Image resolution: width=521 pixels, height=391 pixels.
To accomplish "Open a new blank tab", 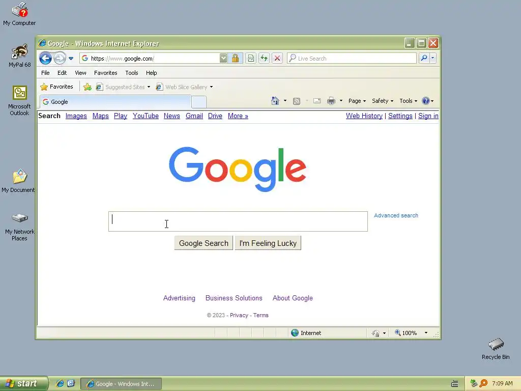I will tap(199, 102).
